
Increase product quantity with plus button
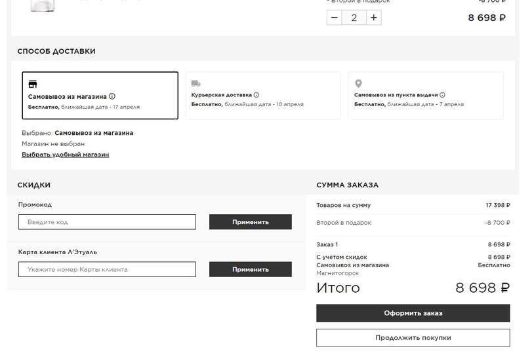[x=373, y=18]
